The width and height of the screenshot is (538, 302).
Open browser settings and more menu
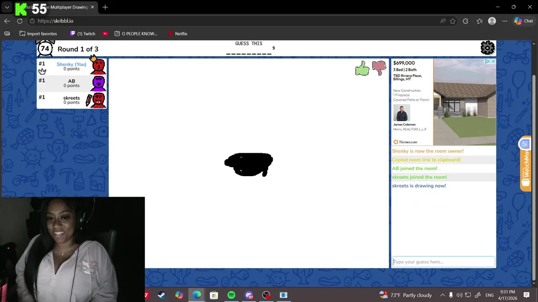tap(505, 21)
